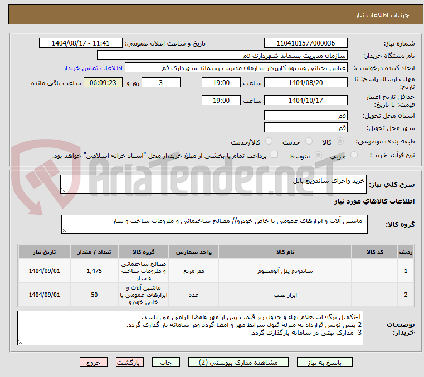The height and width of the screenshot is (377, 424).
Task: Click the توضیحات خریدار text area
Action: point(190,328)
